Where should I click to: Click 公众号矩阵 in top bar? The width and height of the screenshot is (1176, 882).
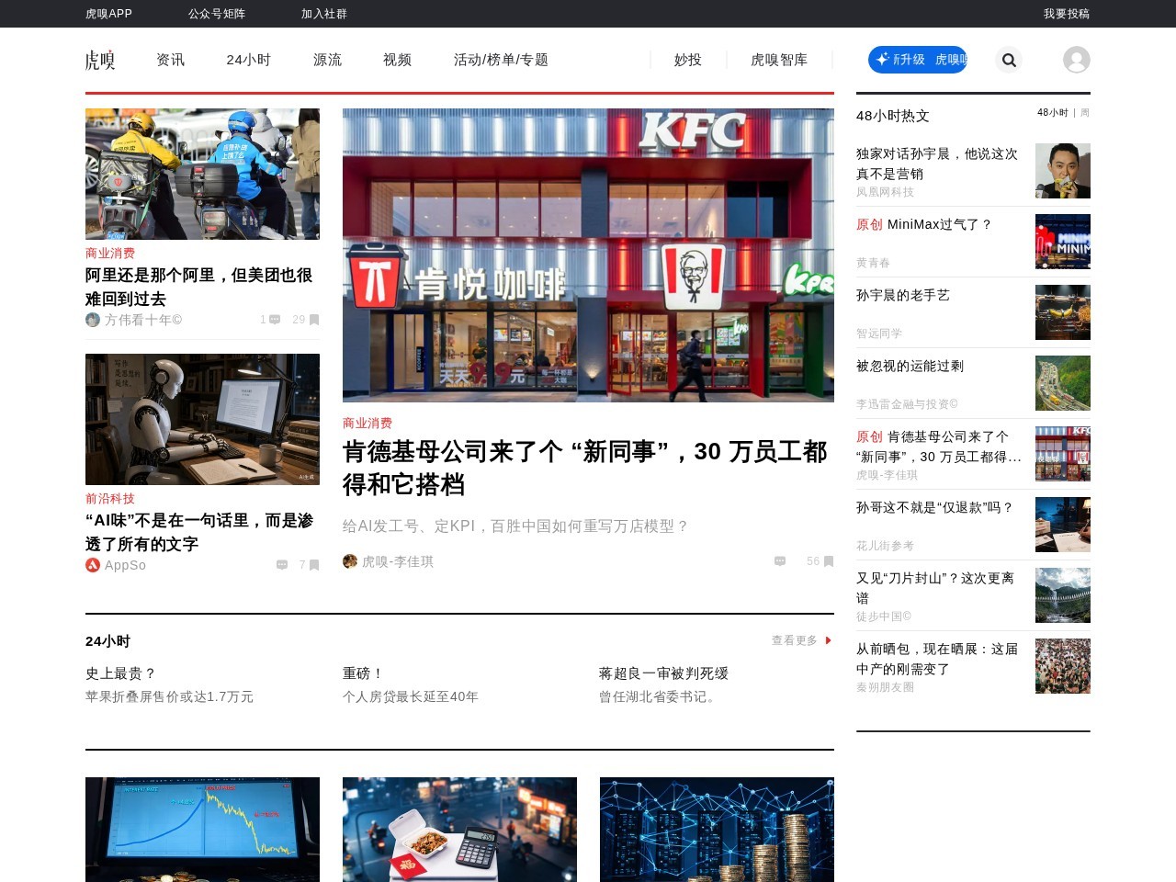click(x=217, y=14)
